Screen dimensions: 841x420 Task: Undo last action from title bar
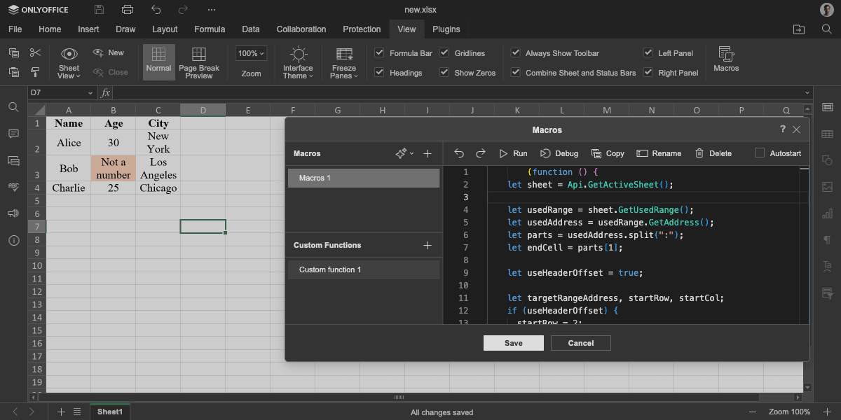[156, 10]
